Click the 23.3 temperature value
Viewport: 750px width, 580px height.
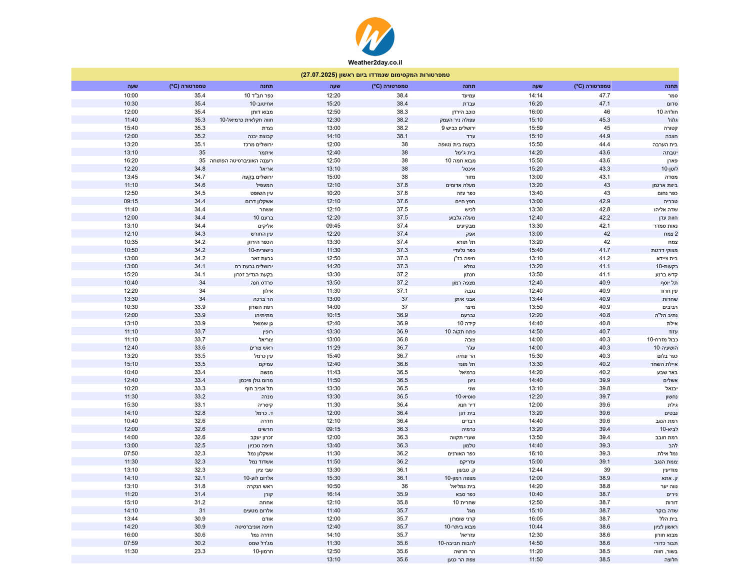click(199, 551)
